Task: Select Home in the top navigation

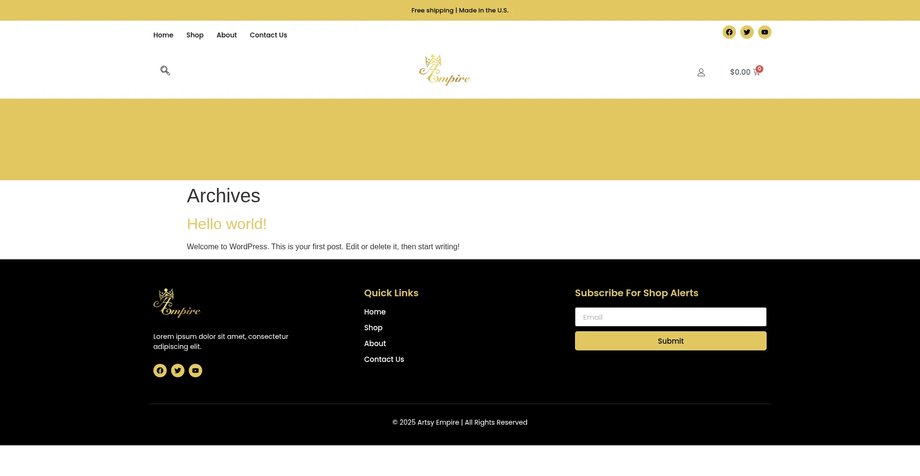Action: 163,35
